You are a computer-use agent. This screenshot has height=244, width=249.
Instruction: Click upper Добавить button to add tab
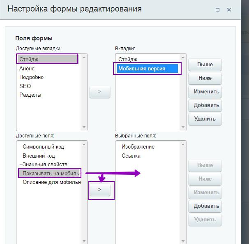(205, 105)
